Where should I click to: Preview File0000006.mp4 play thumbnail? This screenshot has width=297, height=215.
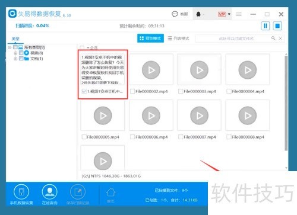[151, 115]
